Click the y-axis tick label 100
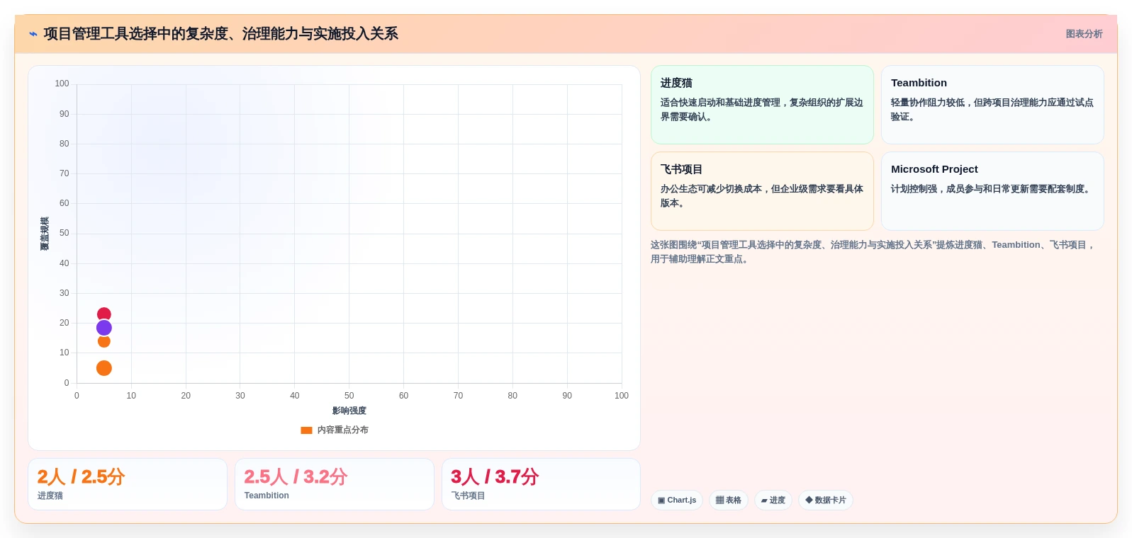 (x=62, y=84)
